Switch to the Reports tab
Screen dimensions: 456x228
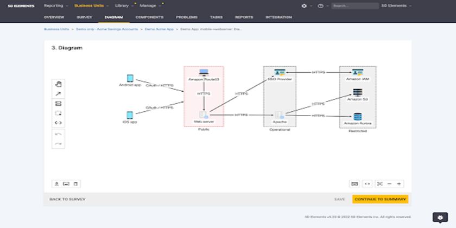tap(244, 17)
